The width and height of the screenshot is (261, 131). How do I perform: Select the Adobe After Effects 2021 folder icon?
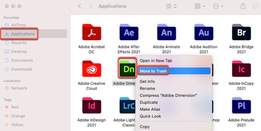coord(129,32)
